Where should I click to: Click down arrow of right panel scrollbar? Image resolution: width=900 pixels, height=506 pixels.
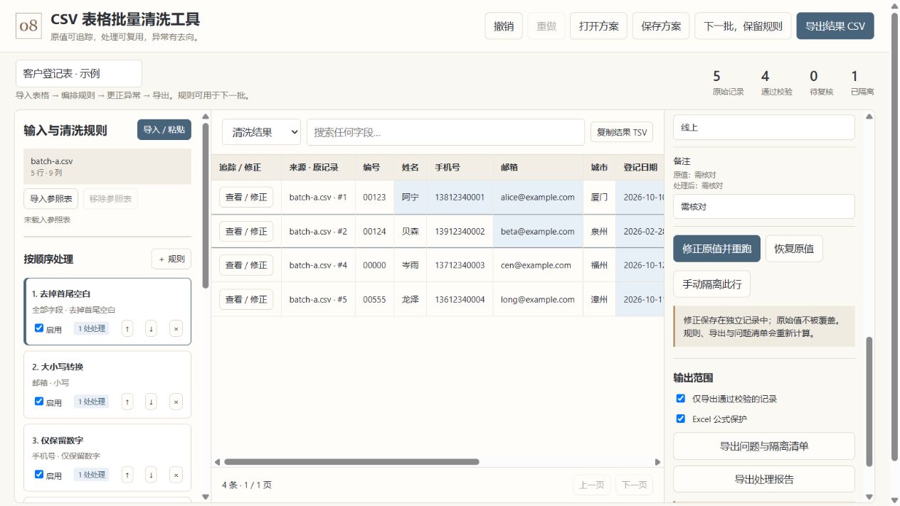click(869, 497)
